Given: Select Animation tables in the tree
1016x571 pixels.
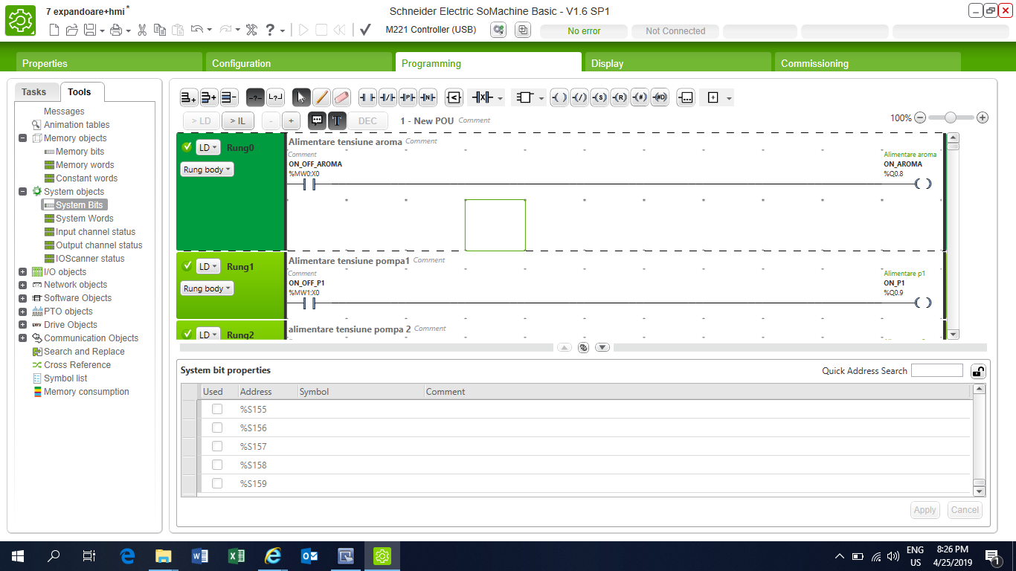Looking at the screenshot, I should 77,125.
